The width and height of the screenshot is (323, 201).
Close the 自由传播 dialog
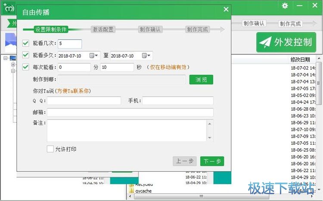226,9
